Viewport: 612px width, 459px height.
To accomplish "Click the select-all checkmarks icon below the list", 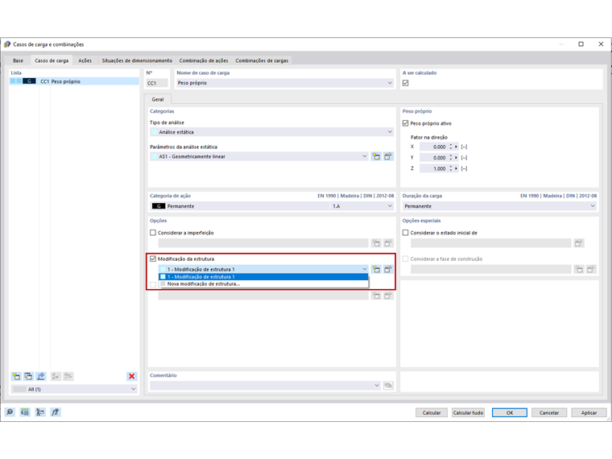I will (x=56, y=376).
